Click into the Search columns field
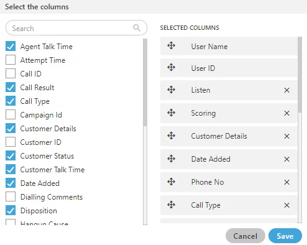The height and width of the screenshot is (245, 307). [x=76, y=28]
